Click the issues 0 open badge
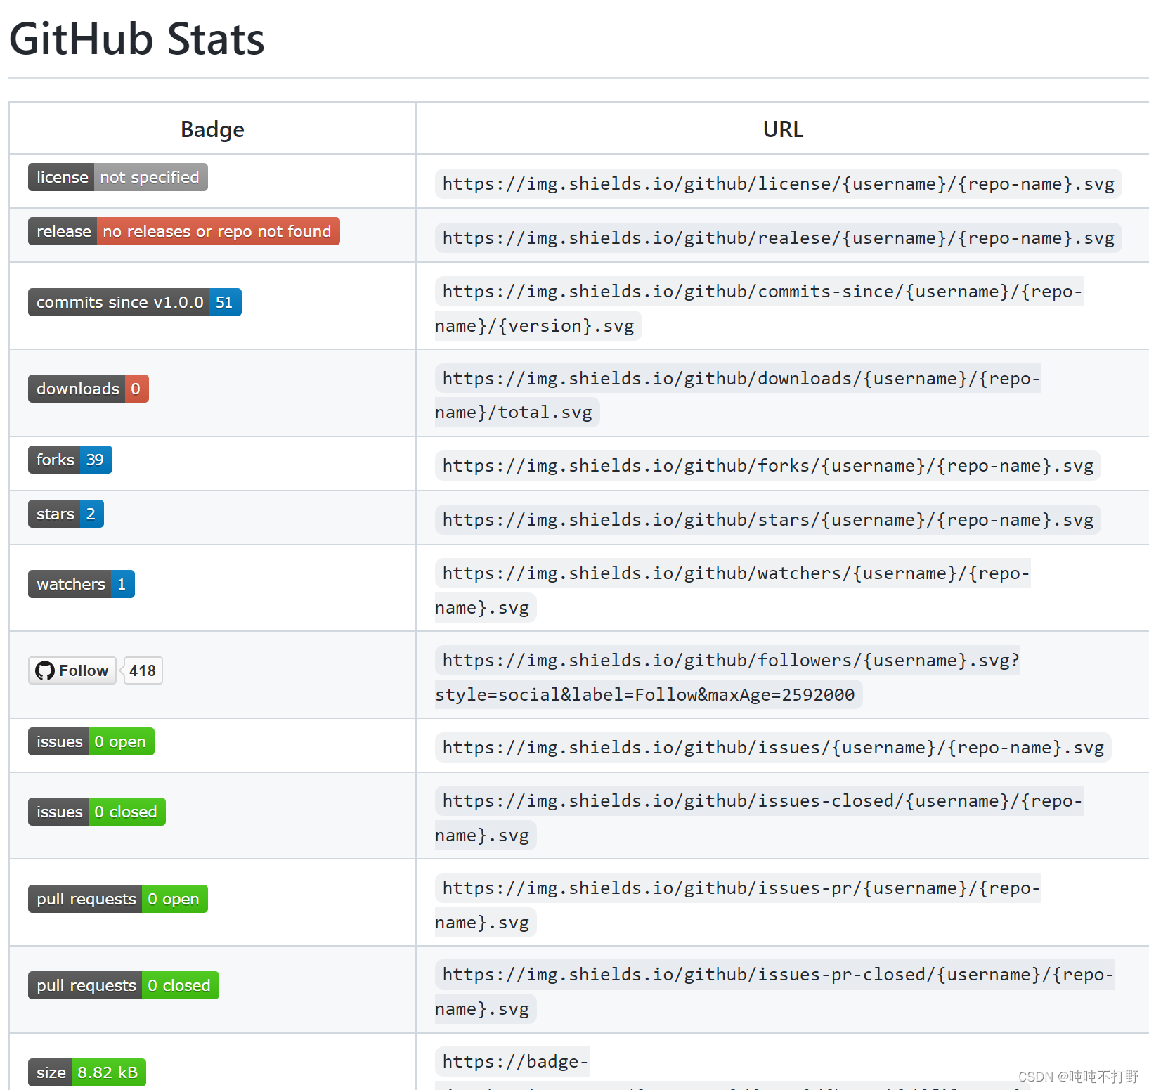1149x1090 pixels. point(91,741)
